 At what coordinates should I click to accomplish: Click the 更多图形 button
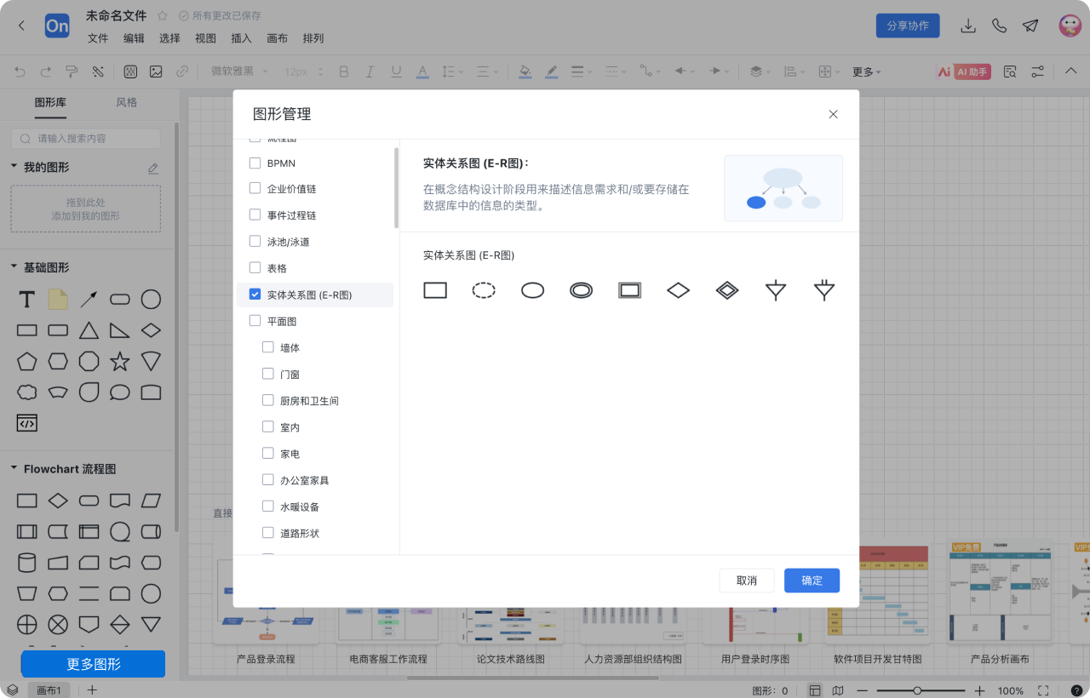click(93, 663)
